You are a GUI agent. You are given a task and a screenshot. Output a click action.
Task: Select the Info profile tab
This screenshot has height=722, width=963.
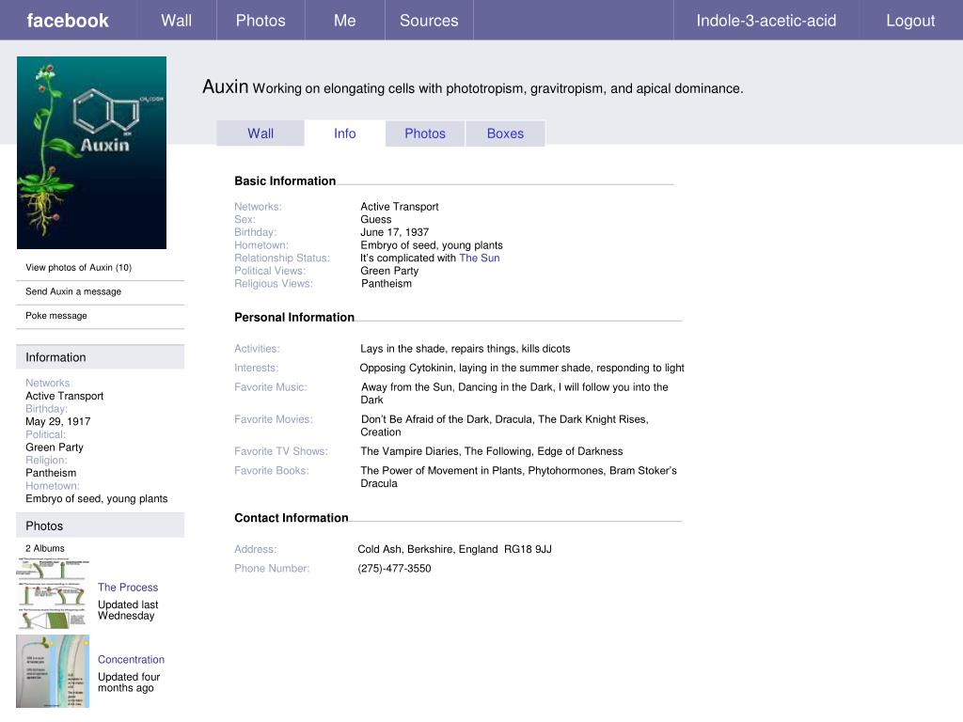pos(345,133)
